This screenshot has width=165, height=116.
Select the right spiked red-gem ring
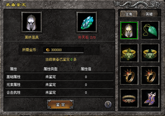(x=150, y=75)
